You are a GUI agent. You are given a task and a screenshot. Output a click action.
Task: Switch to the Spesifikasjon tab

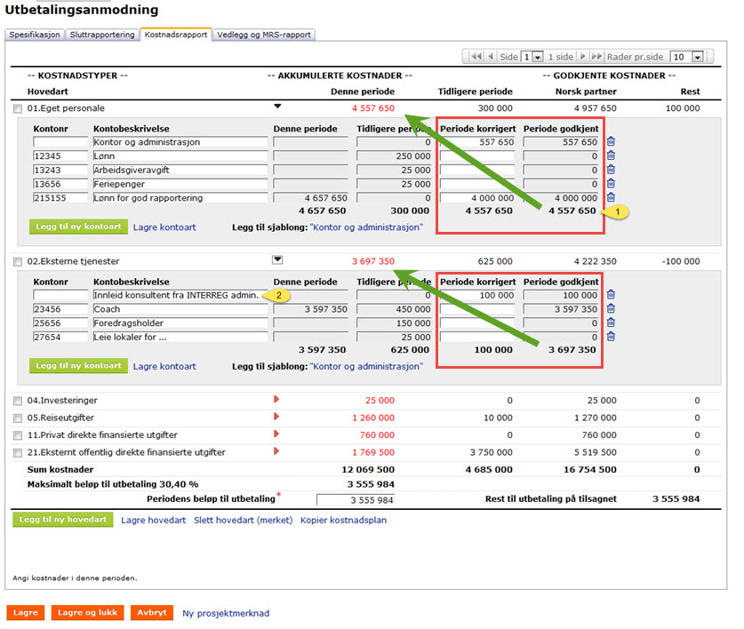tap(34, 35)
